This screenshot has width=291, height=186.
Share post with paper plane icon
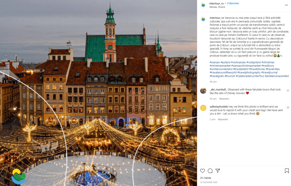[x=218, y=171]
